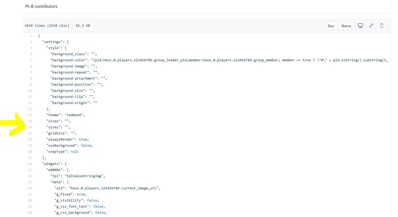
Task: Click the "g_css_font_text" key text
Action: click(x=72, y=207)
